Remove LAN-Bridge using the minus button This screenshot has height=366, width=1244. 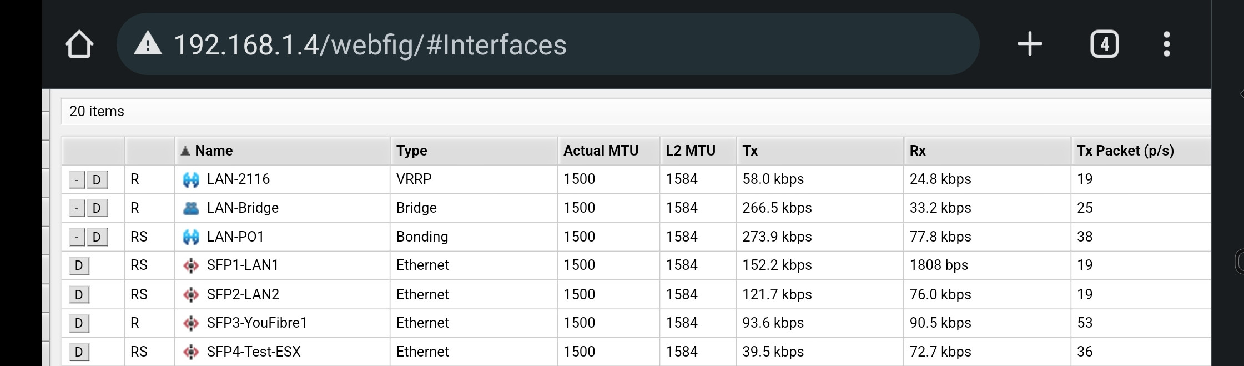77,208
